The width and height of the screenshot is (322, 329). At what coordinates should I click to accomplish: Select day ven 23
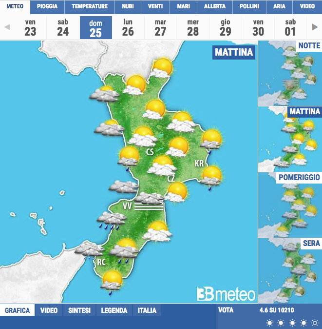click(x=30, y=28)
